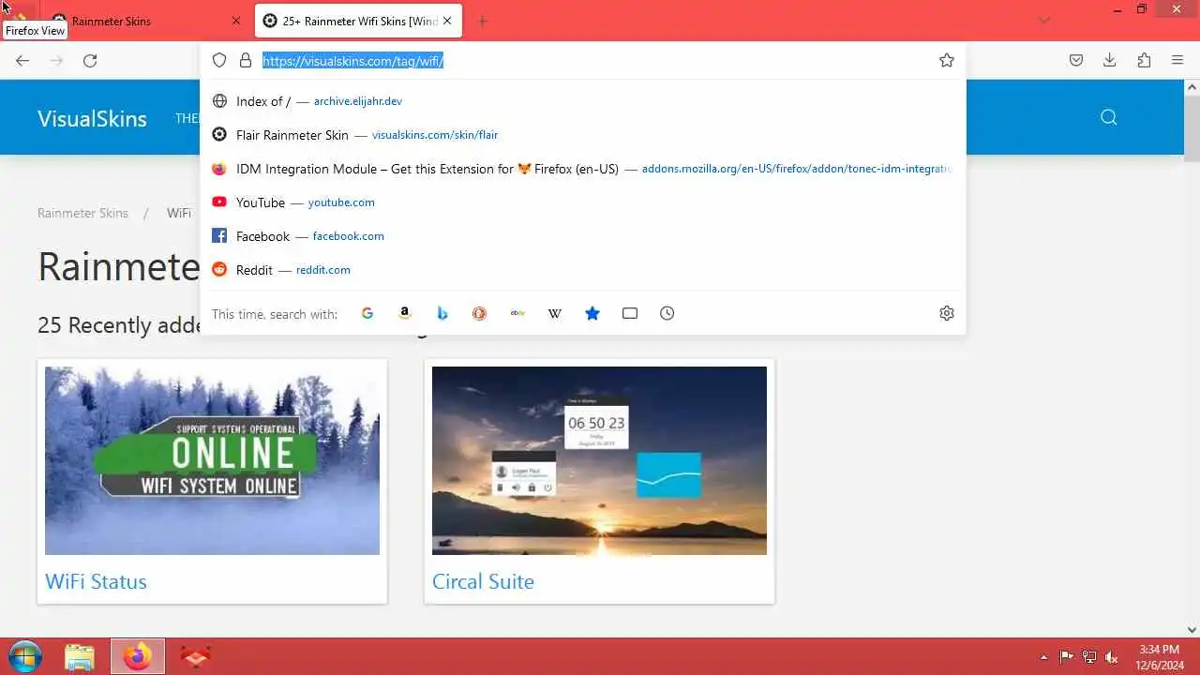
Task: Open the network tray icon
Action: click(1089, 657)
